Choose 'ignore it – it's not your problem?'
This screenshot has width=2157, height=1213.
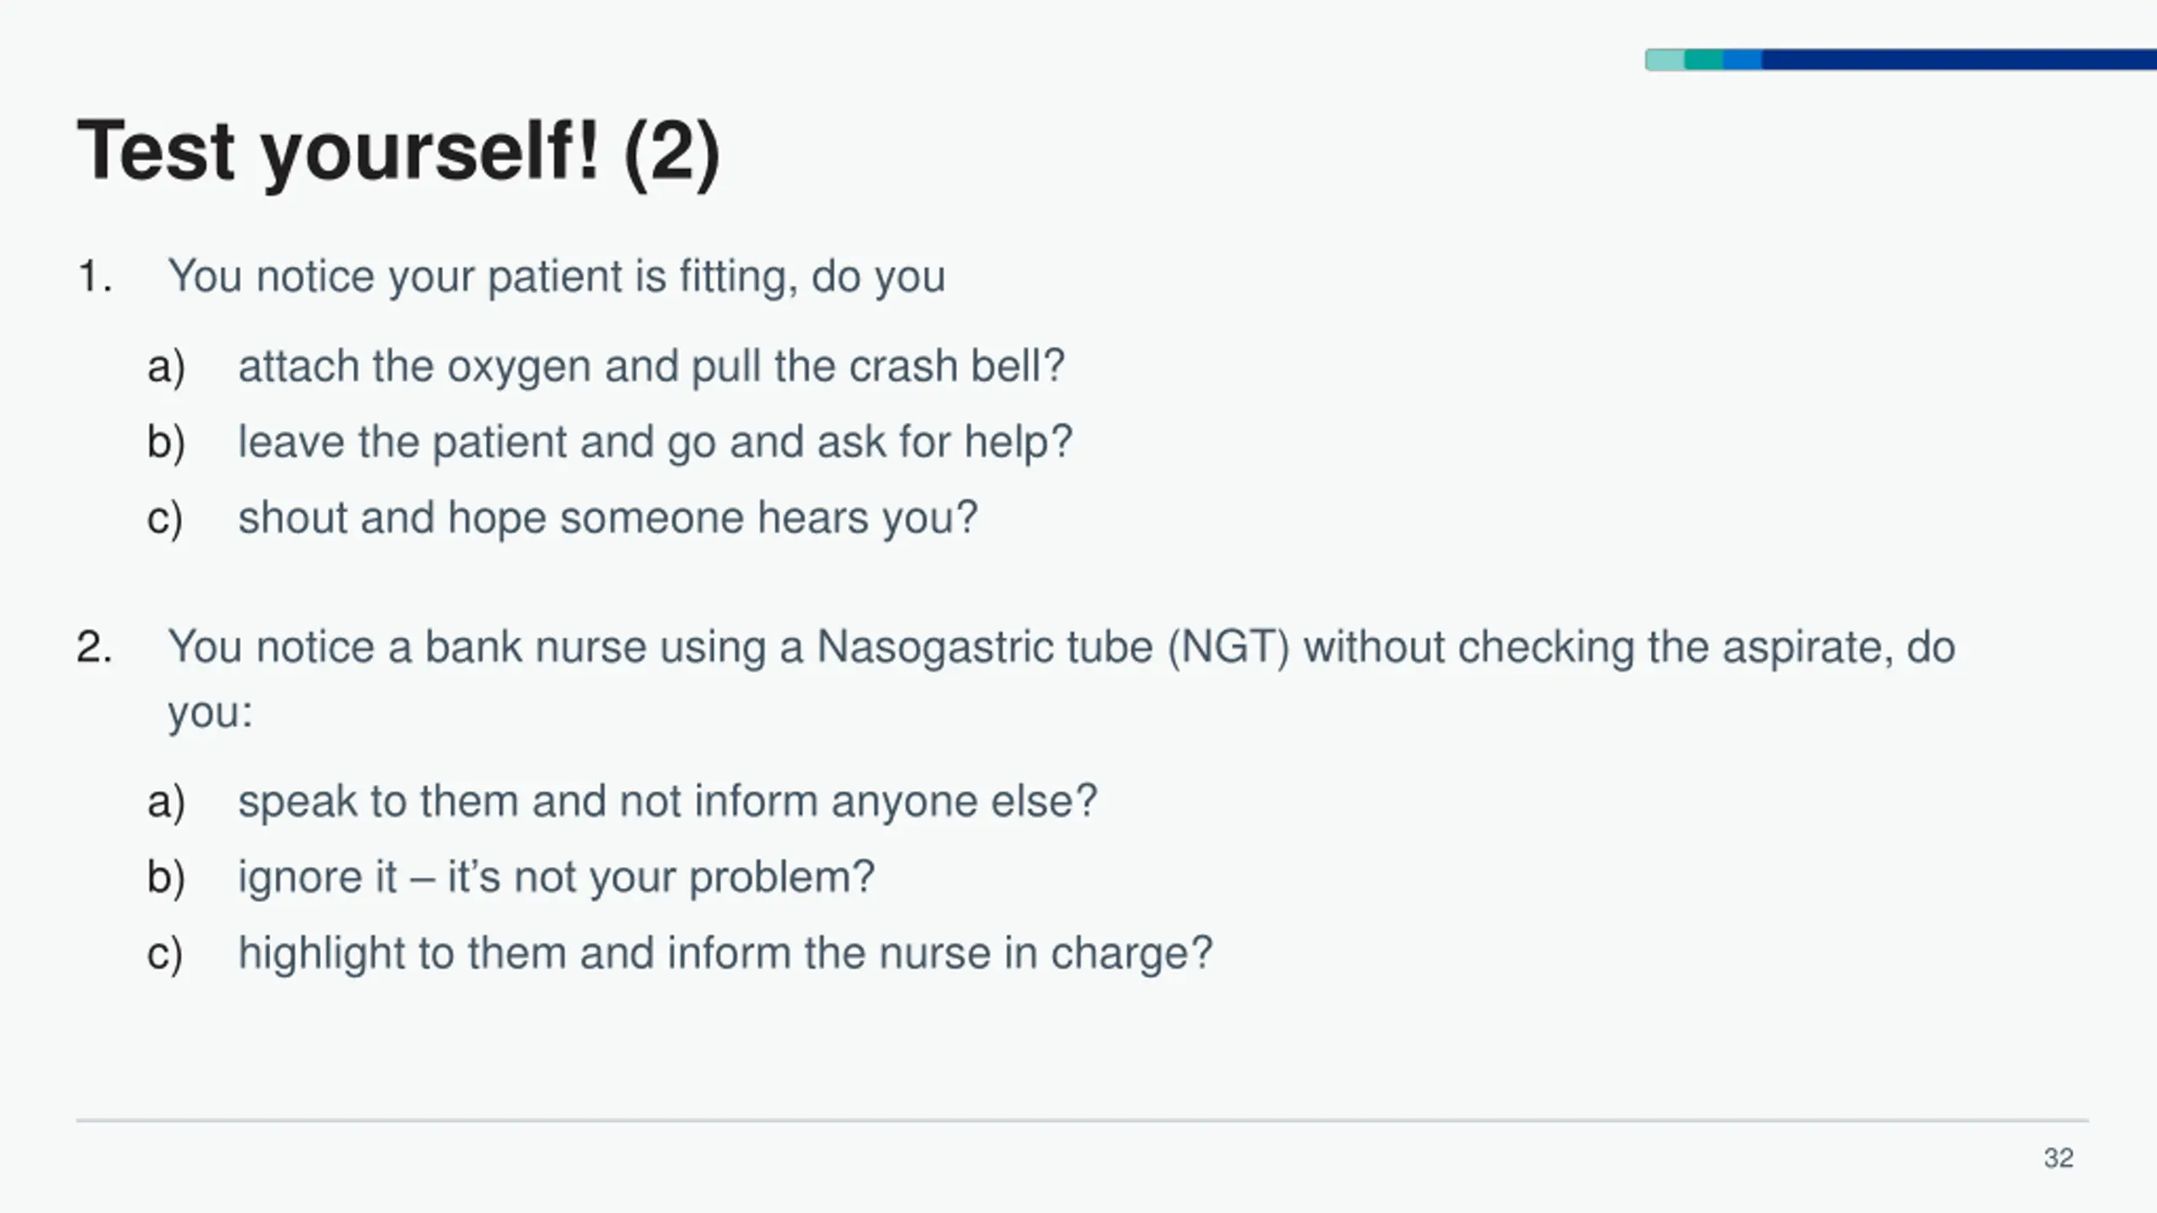point(556,878)
